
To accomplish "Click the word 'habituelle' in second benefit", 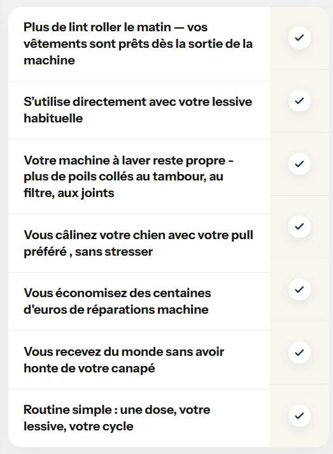I will coord(53,119).
